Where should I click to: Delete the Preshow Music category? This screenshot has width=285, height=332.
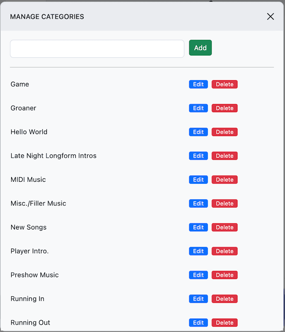225,275
